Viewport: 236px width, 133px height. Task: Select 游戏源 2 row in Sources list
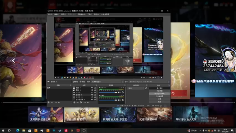pos(85,95)
